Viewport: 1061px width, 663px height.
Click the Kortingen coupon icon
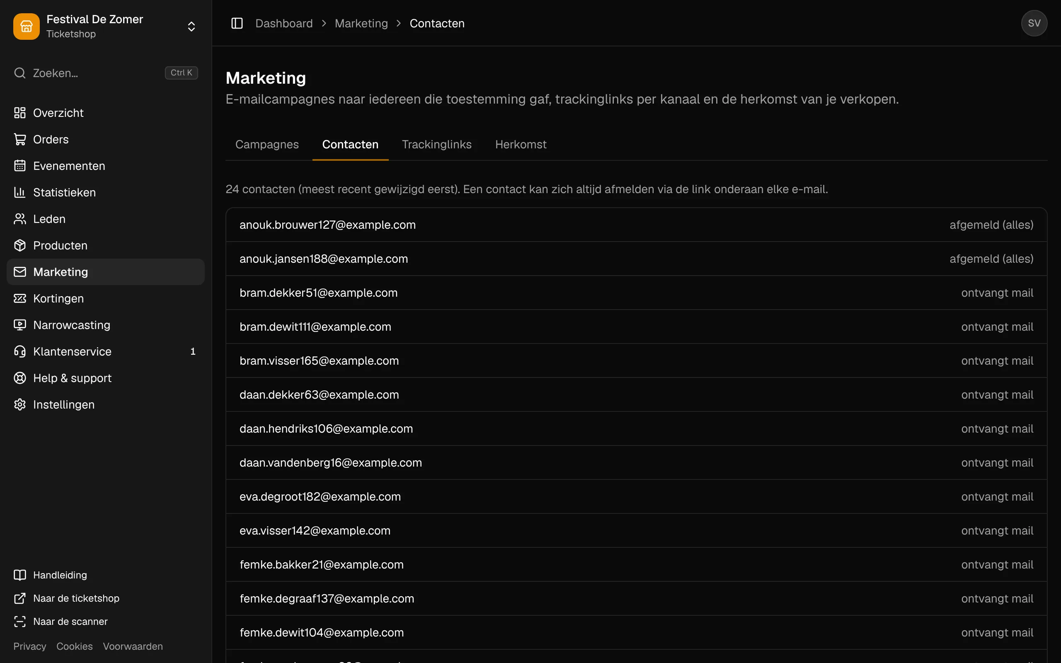(x=20, y=299)
